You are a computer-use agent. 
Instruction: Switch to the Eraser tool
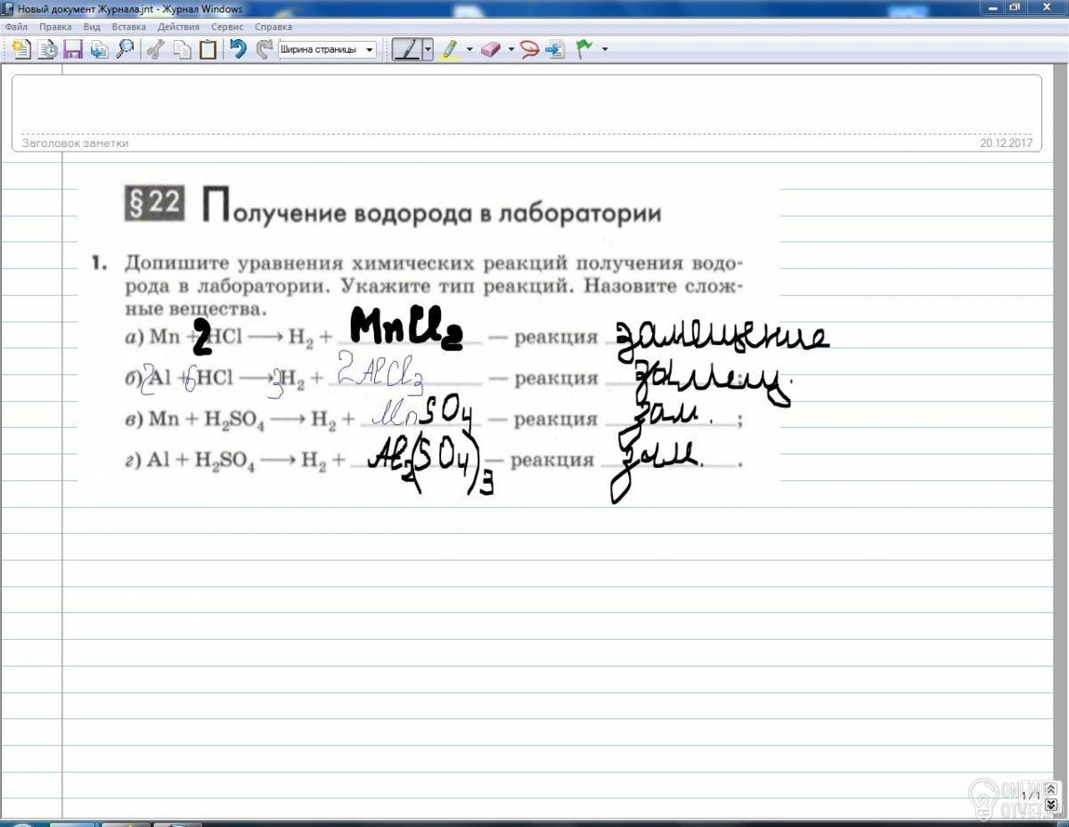[492, 49]
